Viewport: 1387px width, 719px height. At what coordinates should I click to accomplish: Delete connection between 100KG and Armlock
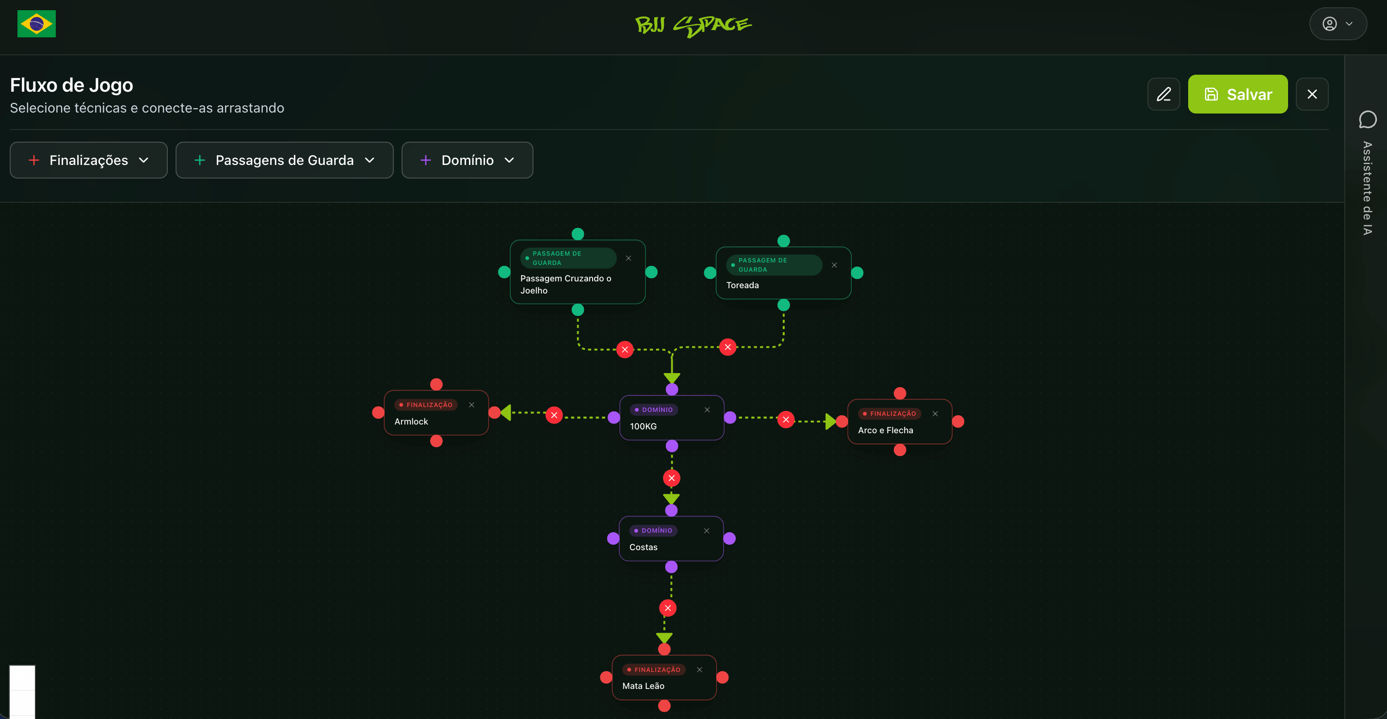554,415
